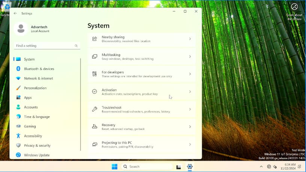Click the Privacy & security shield icon

pos(18,145)
